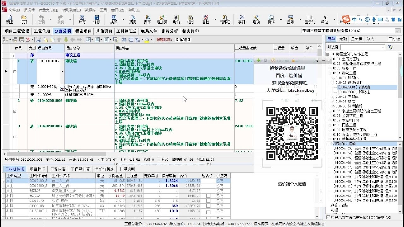Click the 组价 toolbar icon

(191, 20)
